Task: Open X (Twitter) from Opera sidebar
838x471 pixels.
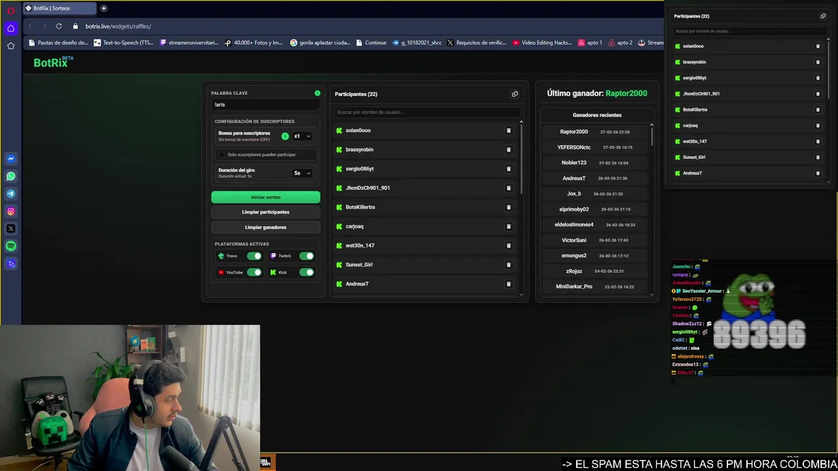Action: pos(11,229)
